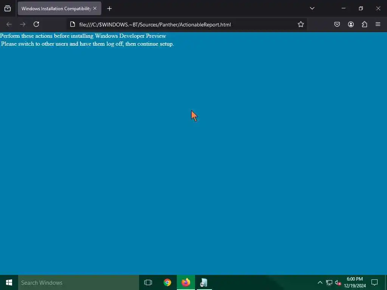Open the muted volume tray icon

tap(338, 283)
